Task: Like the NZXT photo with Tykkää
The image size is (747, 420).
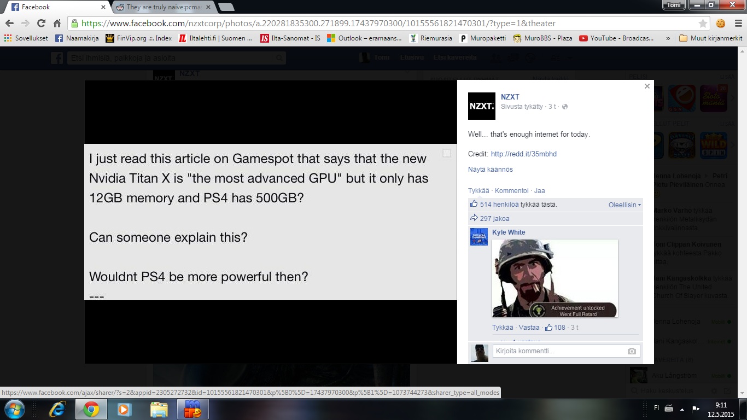Action: 478,191
